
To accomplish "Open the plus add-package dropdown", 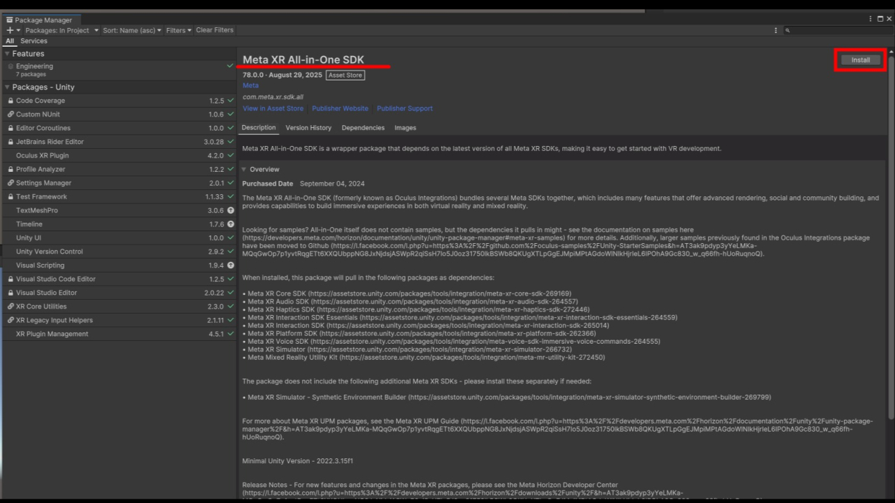I will 13,30.
